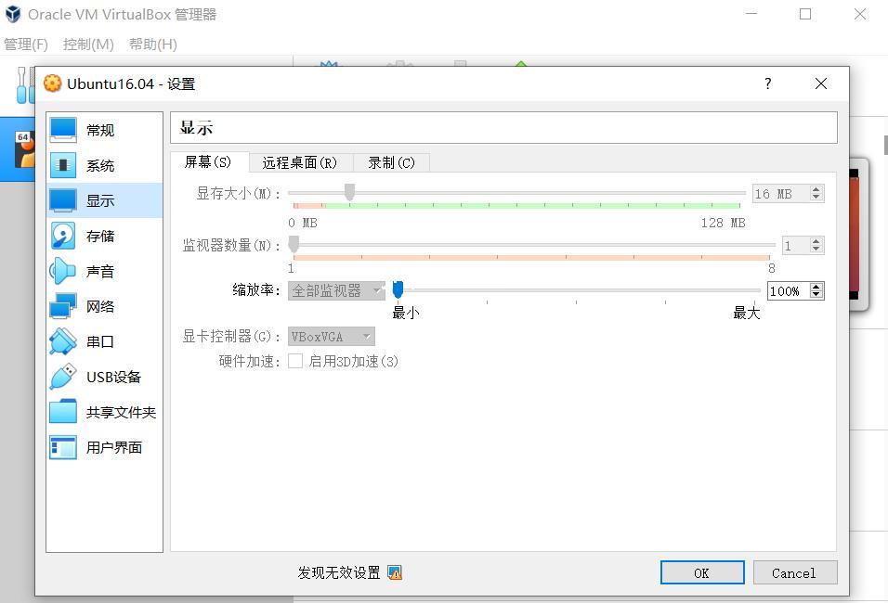Click the Cancel button
Image resolution: width=888 pixels, height=603 pixels.
[794, 572]
